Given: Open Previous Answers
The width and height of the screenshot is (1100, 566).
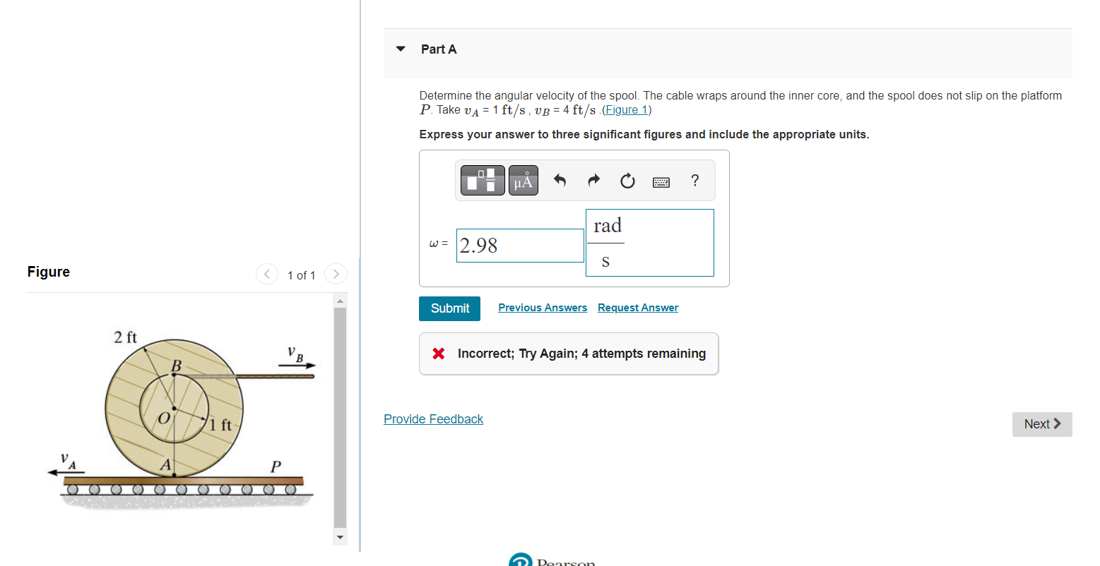Looking at the screenshot, I should 542,307.
